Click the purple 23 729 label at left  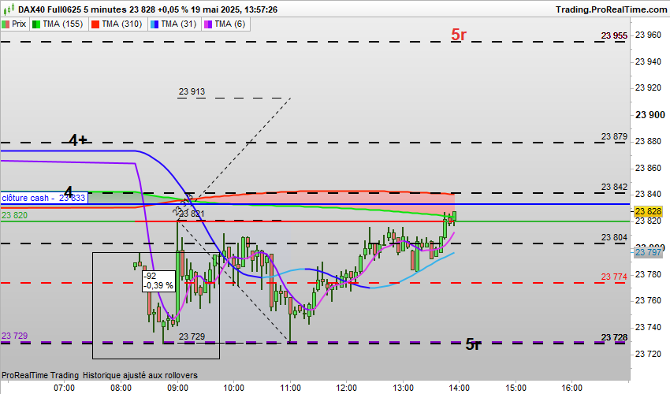[14, 336]
